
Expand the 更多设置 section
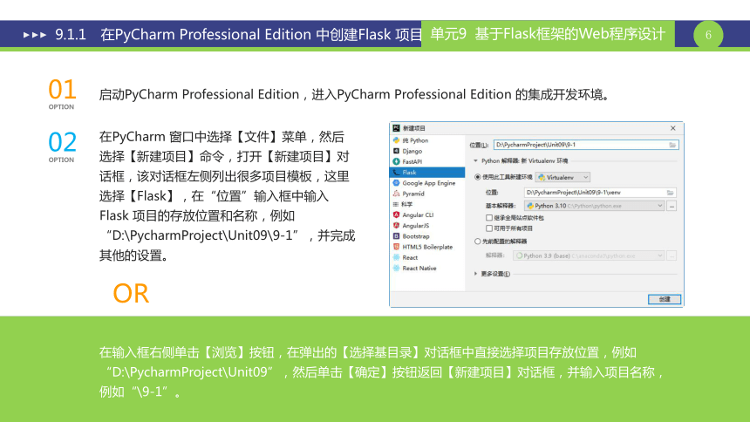(475, 274)
